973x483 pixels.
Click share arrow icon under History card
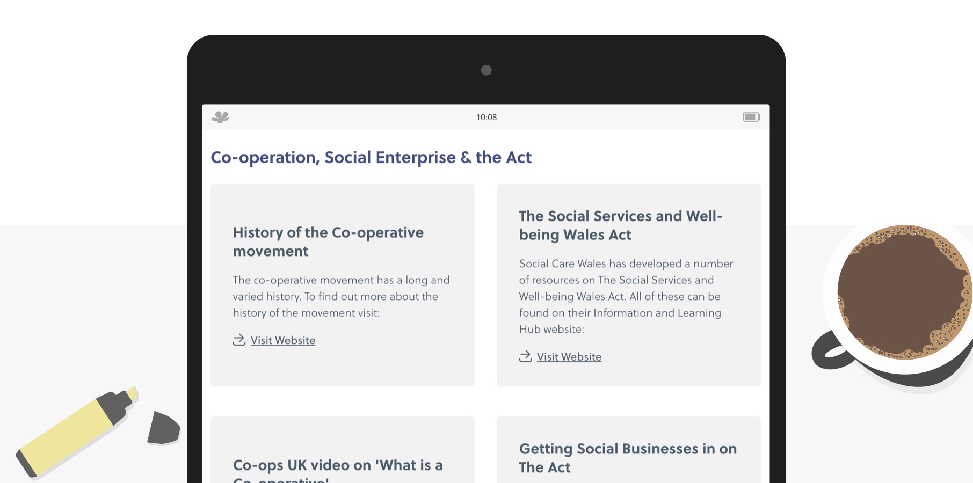239,340
